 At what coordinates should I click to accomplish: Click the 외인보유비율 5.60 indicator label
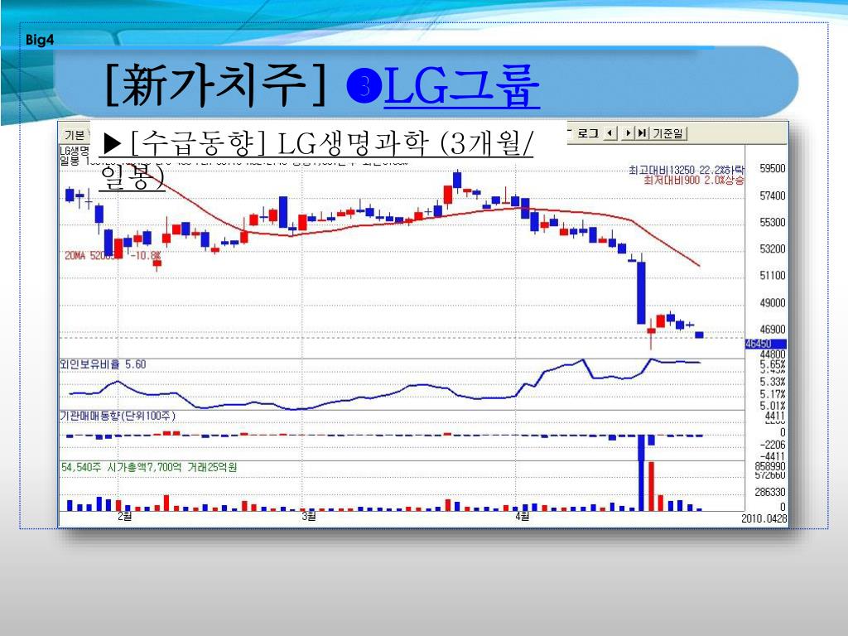pyautogui.click(x=103, y=364)
